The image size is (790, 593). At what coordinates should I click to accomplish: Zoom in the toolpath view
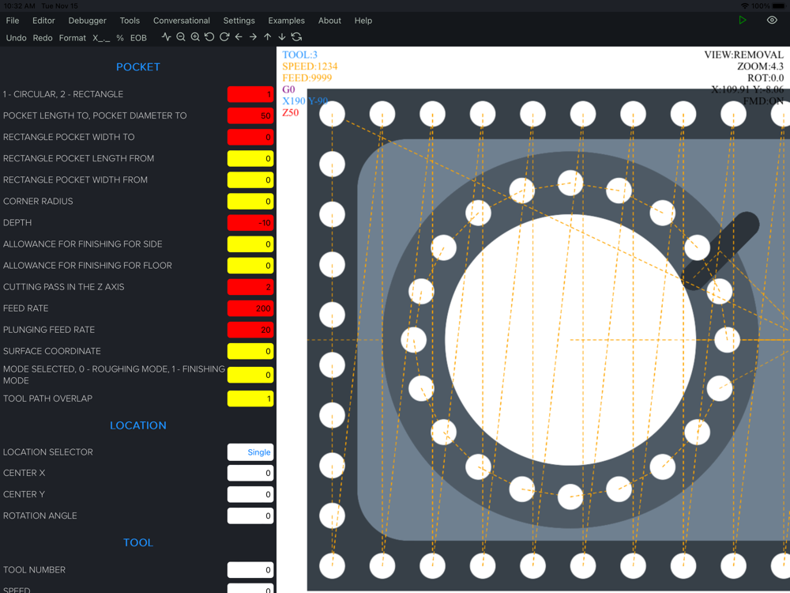pyautogui.click(x=195, y=37)
